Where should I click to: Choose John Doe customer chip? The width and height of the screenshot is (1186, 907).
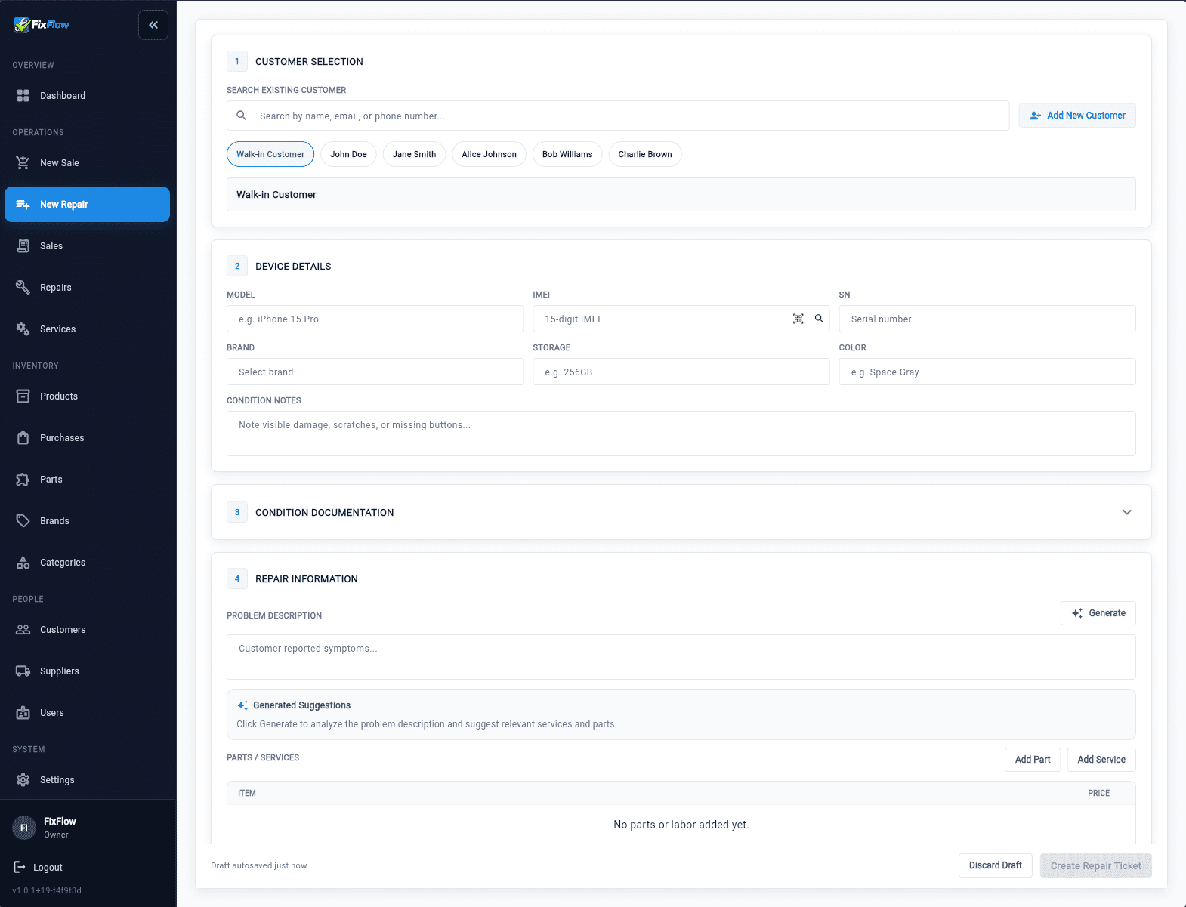tap(348, 154)
